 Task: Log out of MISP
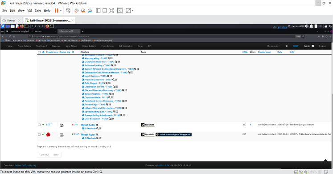(322, 46)
